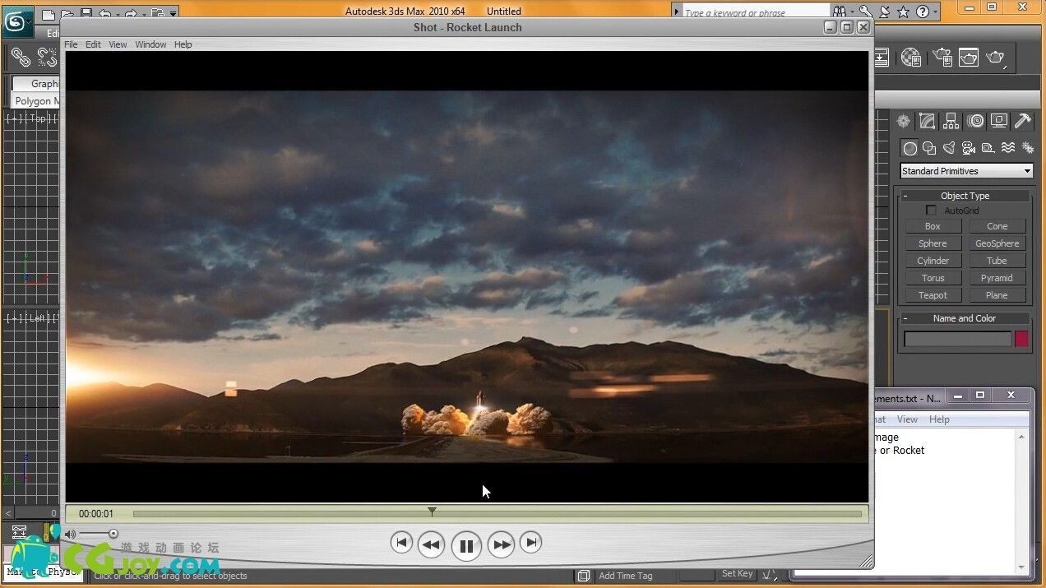Viewport: 1046px width, 588px height.
Task: Pause the Rocket Launch video playback
Action: [466, 545]
